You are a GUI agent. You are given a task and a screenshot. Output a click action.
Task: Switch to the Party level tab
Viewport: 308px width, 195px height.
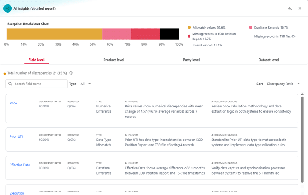[x=191, y=60]
